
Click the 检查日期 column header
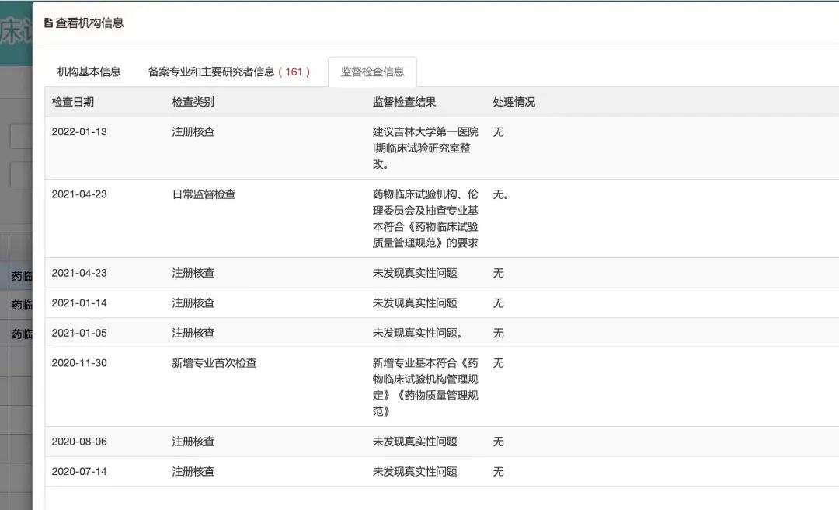(x=72, y=102)
